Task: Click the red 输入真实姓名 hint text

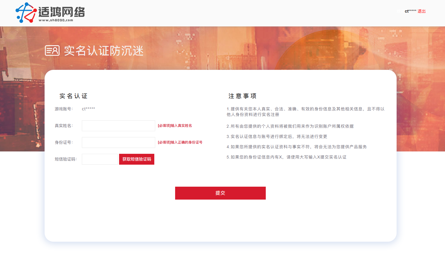Action: [175, 126]
